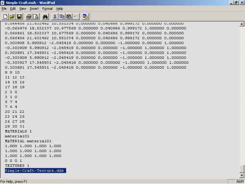Screen dimensions: 245x184
Task: Open the Help menu
Action: [x=60, y=9]
